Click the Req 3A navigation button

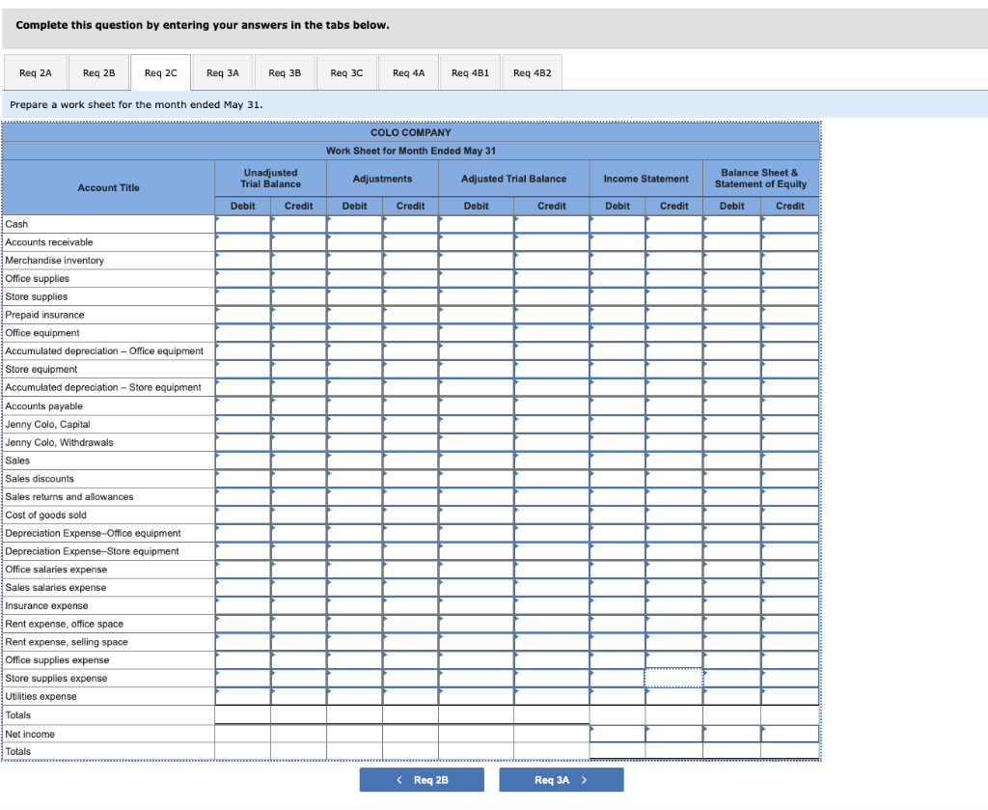[561, 779]
